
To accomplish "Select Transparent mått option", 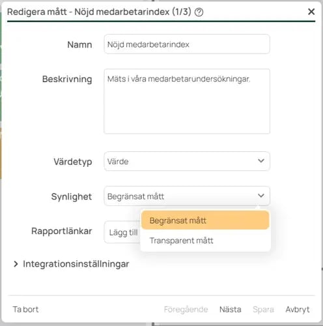I will [x=205, y=241].
